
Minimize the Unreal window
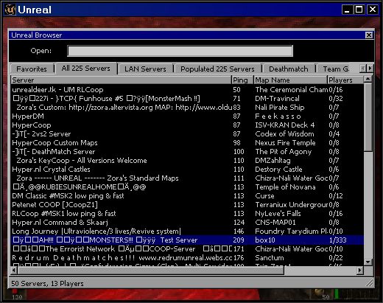[x=347, y=10]
